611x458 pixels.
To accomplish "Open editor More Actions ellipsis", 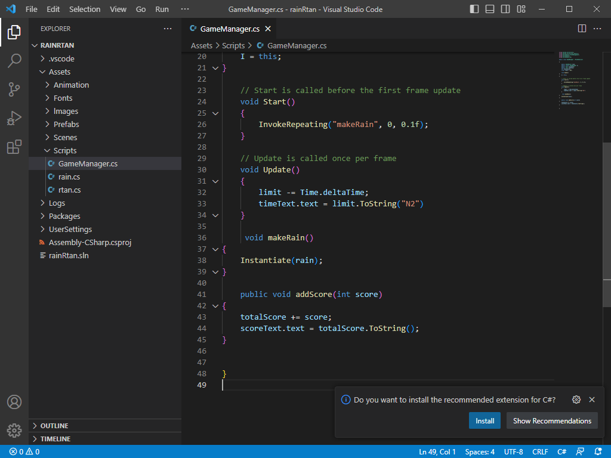I will pyautogui.click(x=597, y=29).
